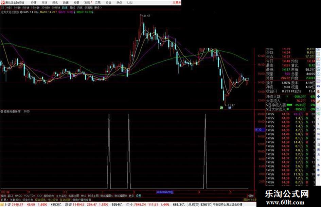Click the 中小 index in status bar
This screenshot has height=207, width=321.
point(129,205)
